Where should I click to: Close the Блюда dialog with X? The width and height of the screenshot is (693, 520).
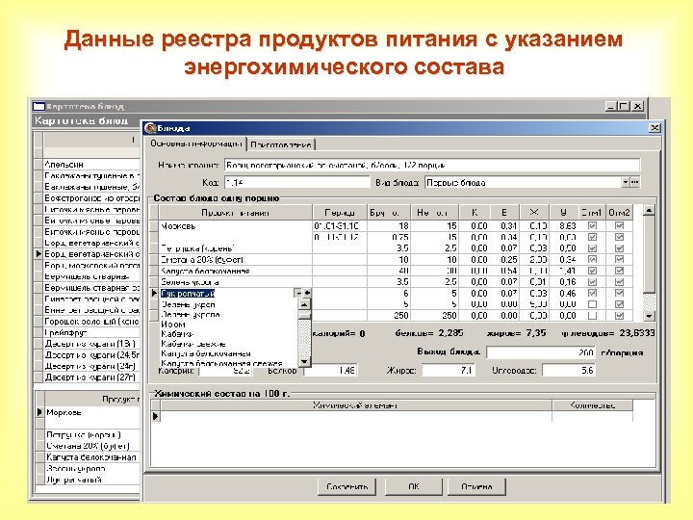(654, 128)
